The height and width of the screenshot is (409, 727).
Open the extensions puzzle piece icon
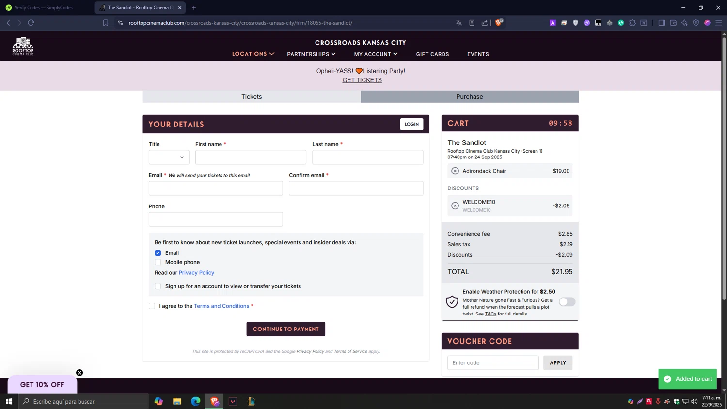632,23
